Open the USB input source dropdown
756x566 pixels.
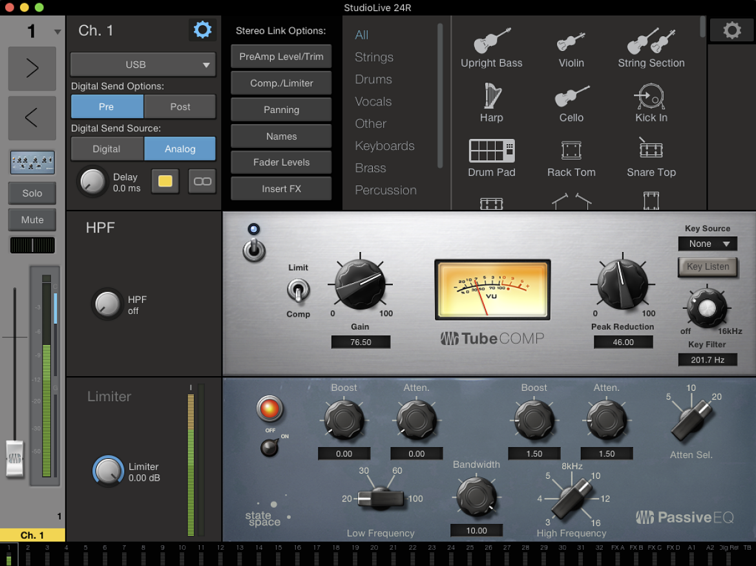pyautogui.click(x=143, y=65)
